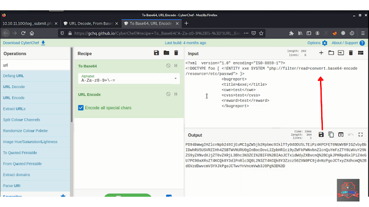Image resolution: width=369 pixels, height=207 pixels.
Task: Select the Parse URI operation
Action: [35, 186]
